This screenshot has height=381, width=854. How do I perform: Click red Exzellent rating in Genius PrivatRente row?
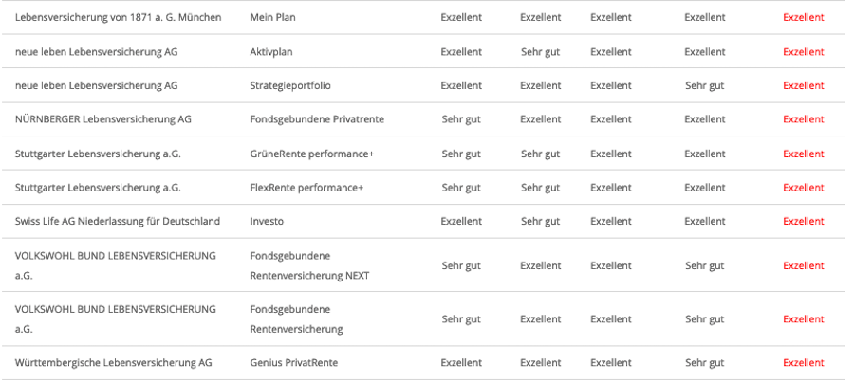tap(804, 362)
